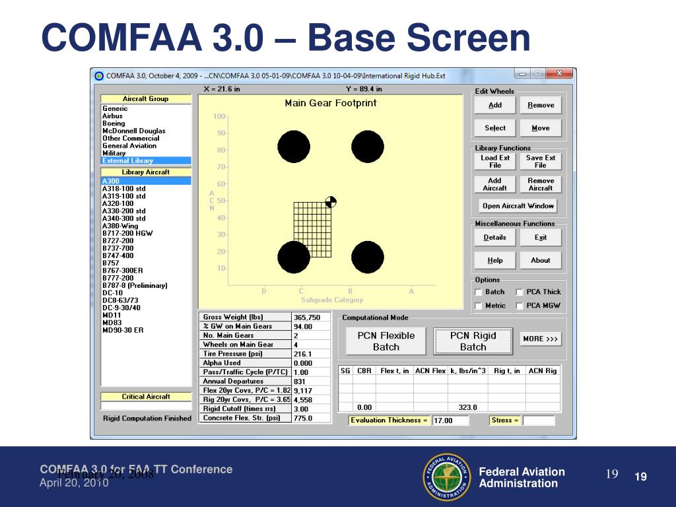
Task: Click the Remove wheel button
Action: (x=541, y=105)
